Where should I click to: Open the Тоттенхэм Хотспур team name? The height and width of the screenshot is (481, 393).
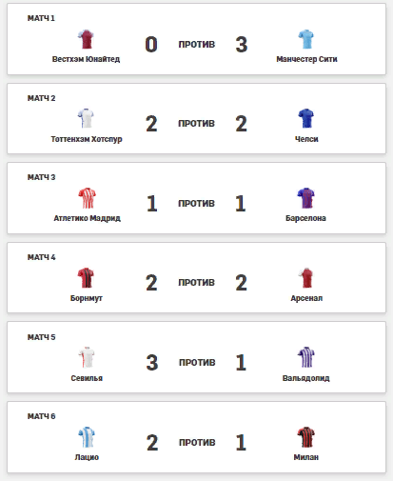click(87, 139)
